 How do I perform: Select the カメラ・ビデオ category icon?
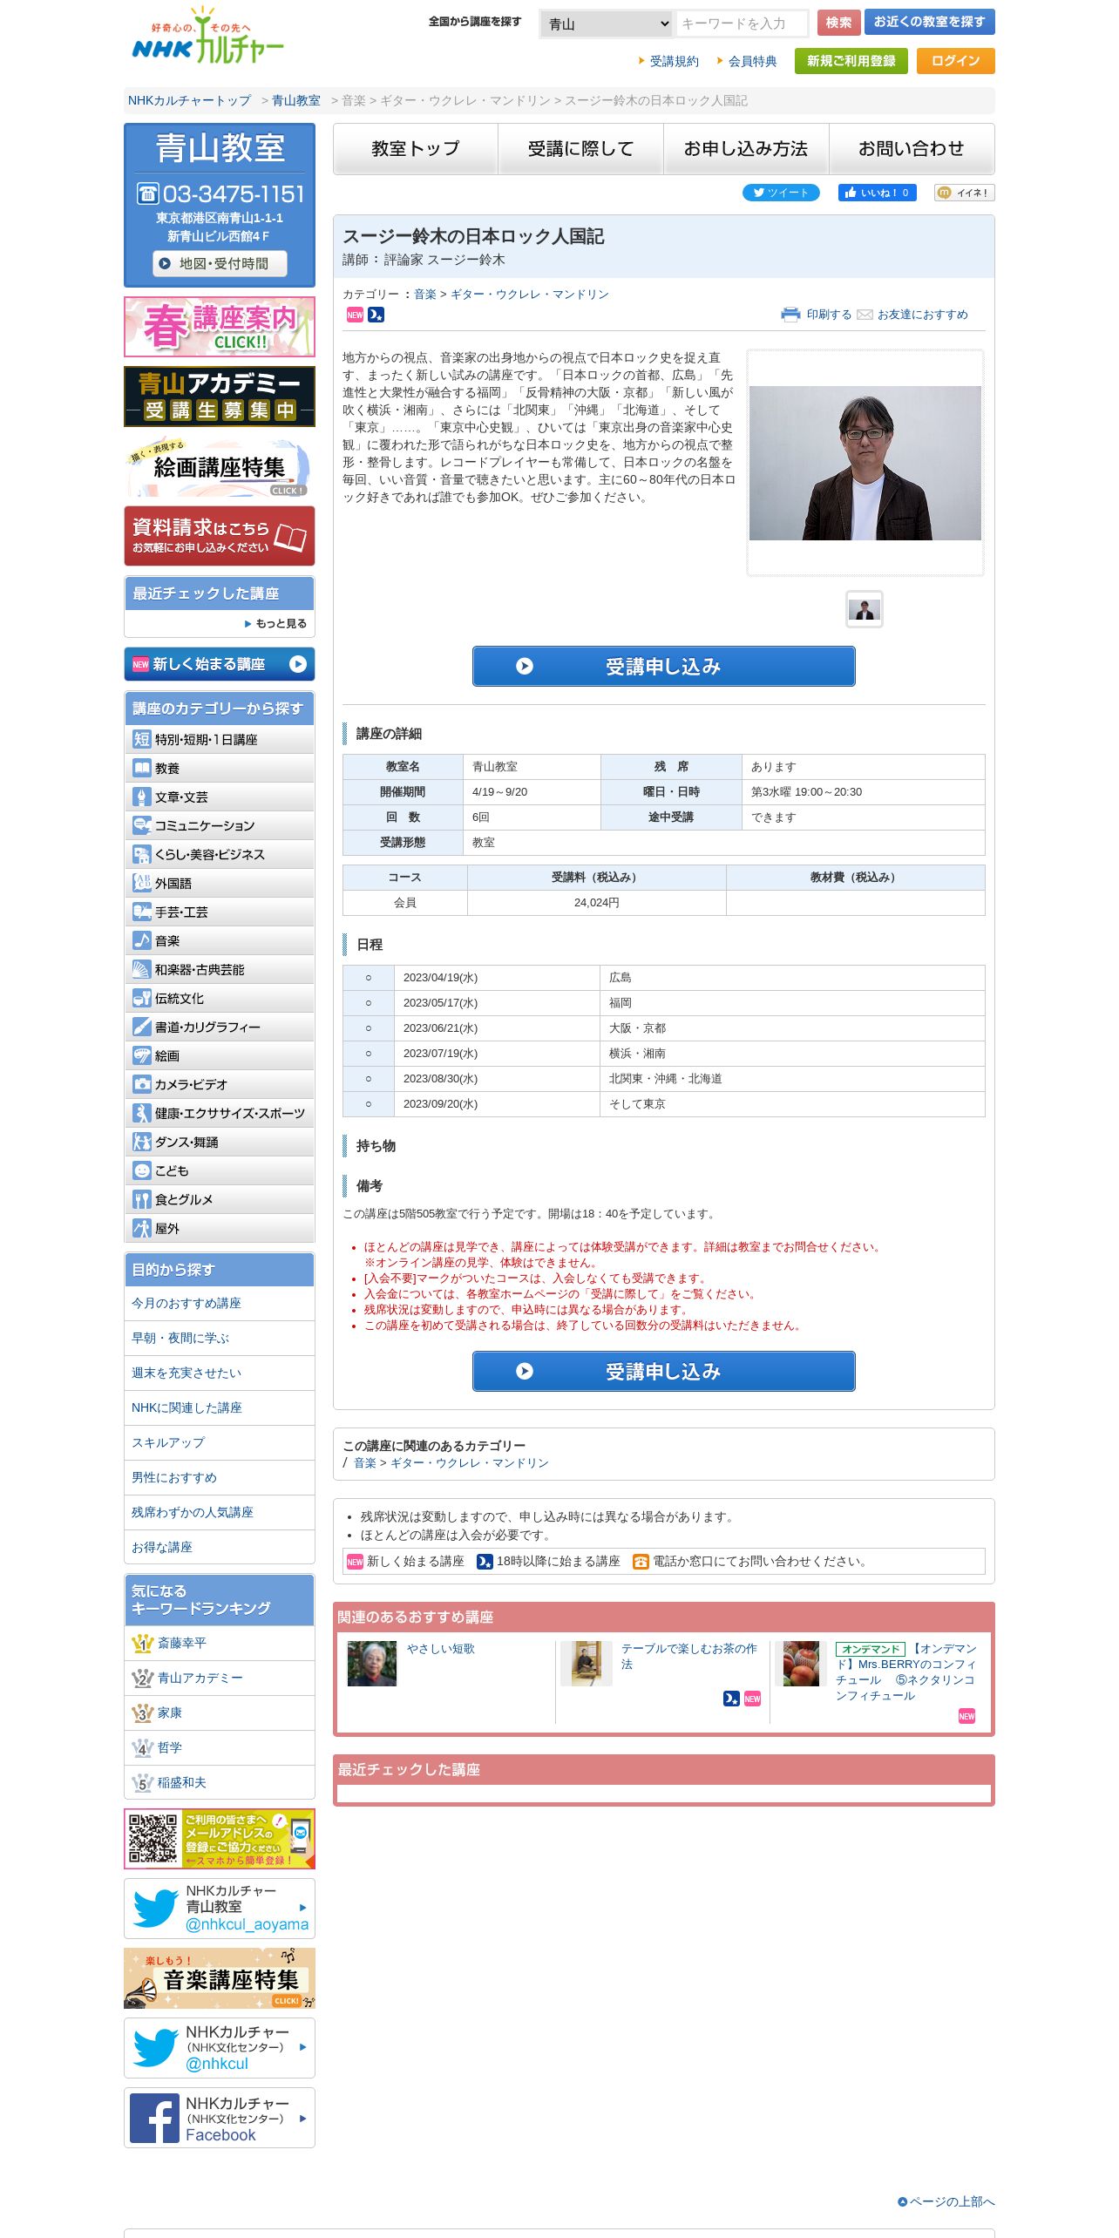(142, 1084)
